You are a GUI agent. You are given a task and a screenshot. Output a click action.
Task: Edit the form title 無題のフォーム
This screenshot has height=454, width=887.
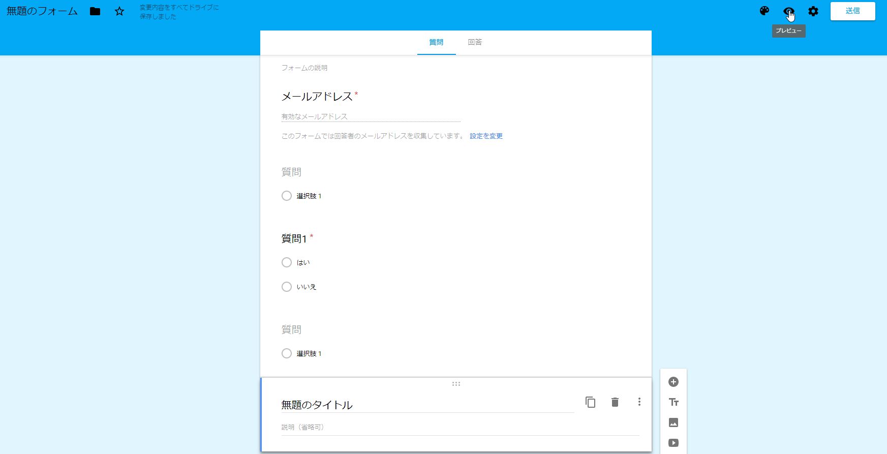point(42,11)
